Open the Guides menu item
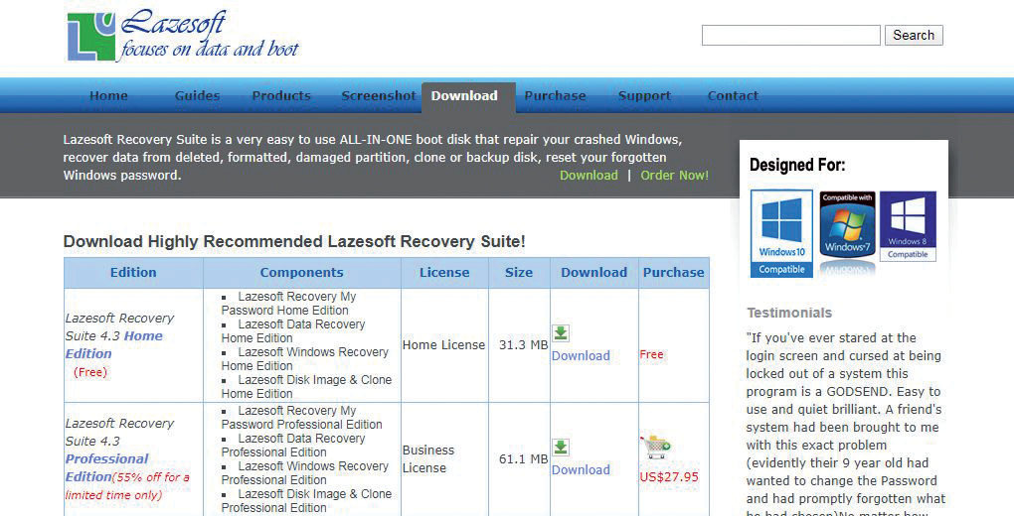 pos(197,95)
